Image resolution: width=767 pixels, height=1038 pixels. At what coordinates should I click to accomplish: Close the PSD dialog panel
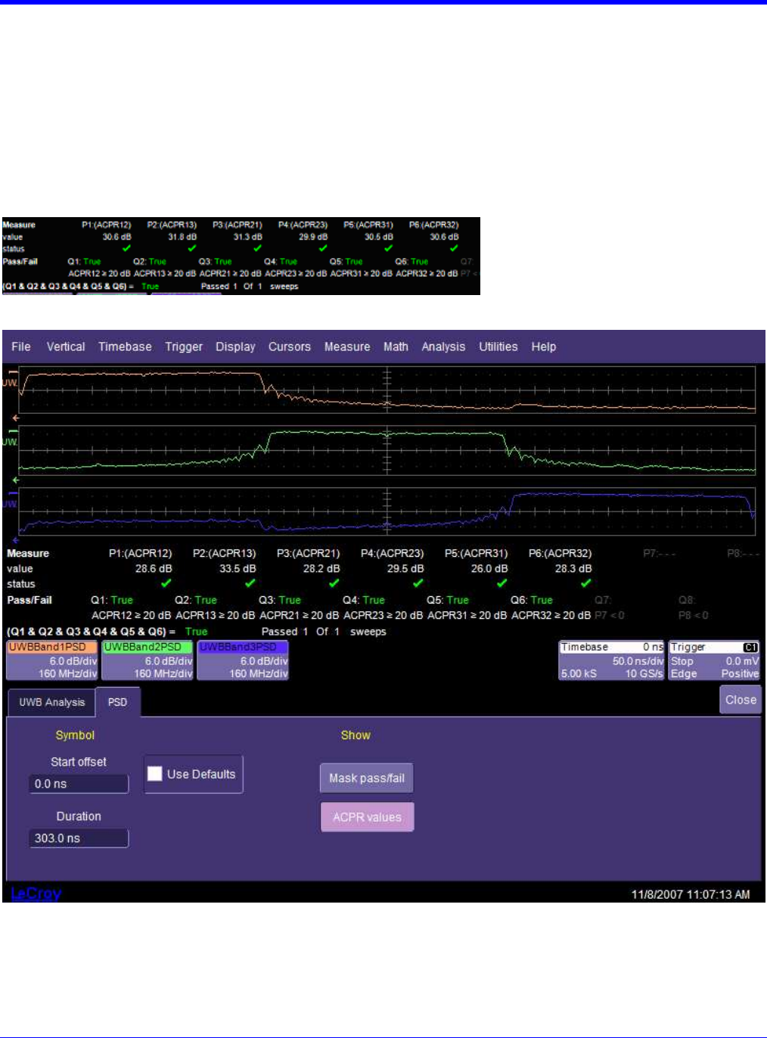pyautogui.click(x=740, y=700)
